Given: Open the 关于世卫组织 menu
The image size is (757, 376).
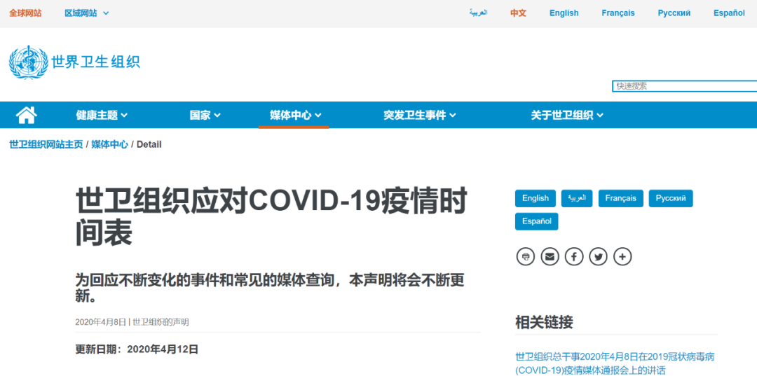Looking at the screenshot, I should pos(567,116).
